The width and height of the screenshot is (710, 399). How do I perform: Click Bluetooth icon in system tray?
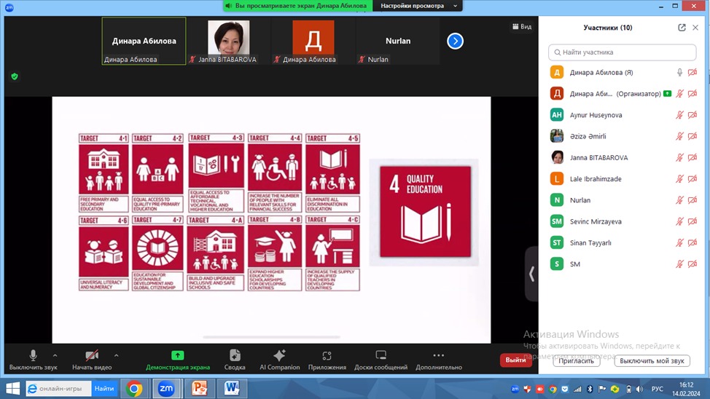(590, 389)
